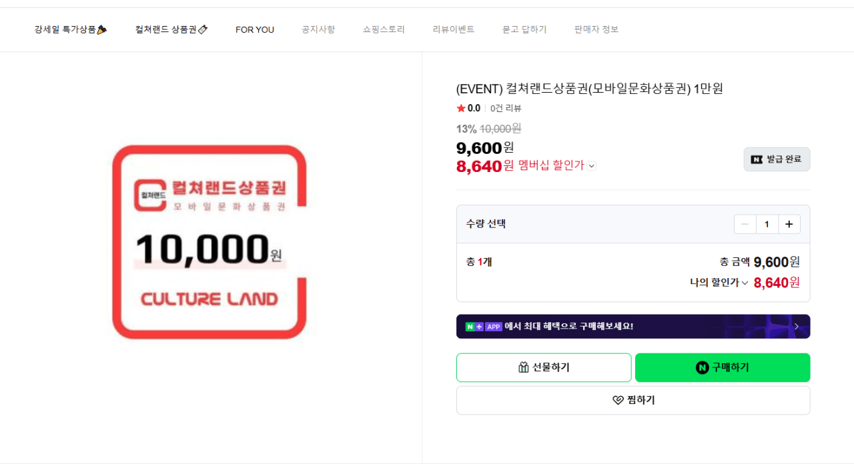Click the 쇼핑스토리 navigation item
854x470 pixels.
click(x=383, y=29)
